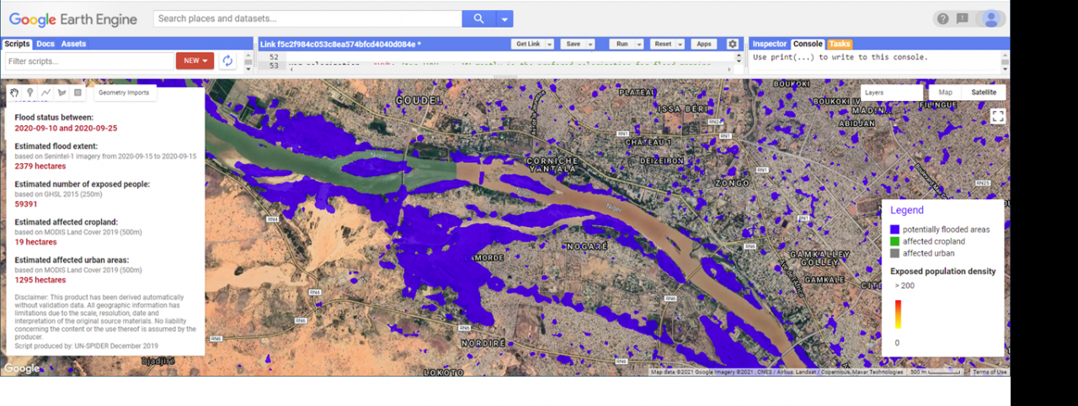Switch basemap to Map view
The width and height of the screenshot is (1078, 406).
[945, 92]
